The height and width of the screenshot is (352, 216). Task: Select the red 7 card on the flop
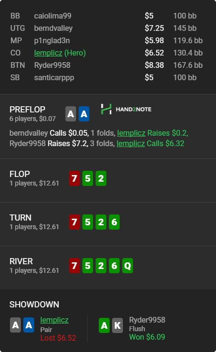click(x=75, y=178)
